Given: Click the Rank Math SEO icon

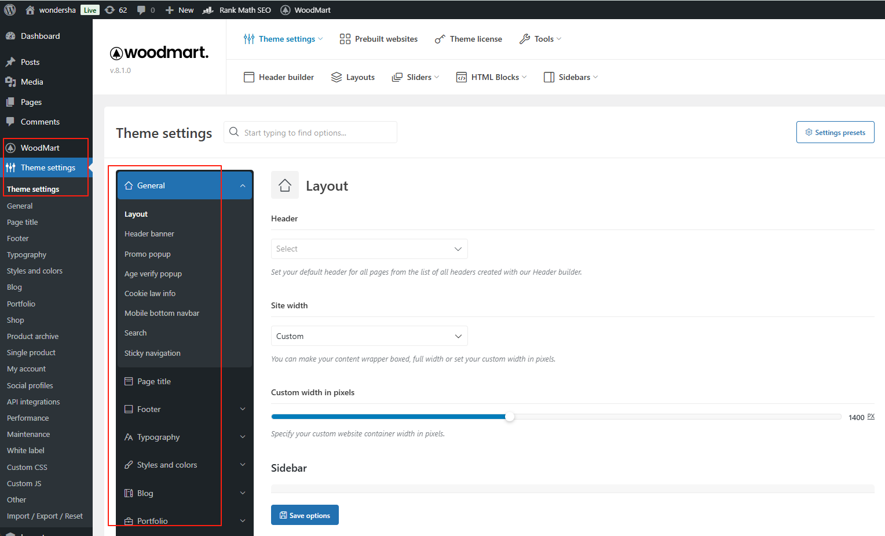Looking at the screenshot, I should tap(208, 10).
